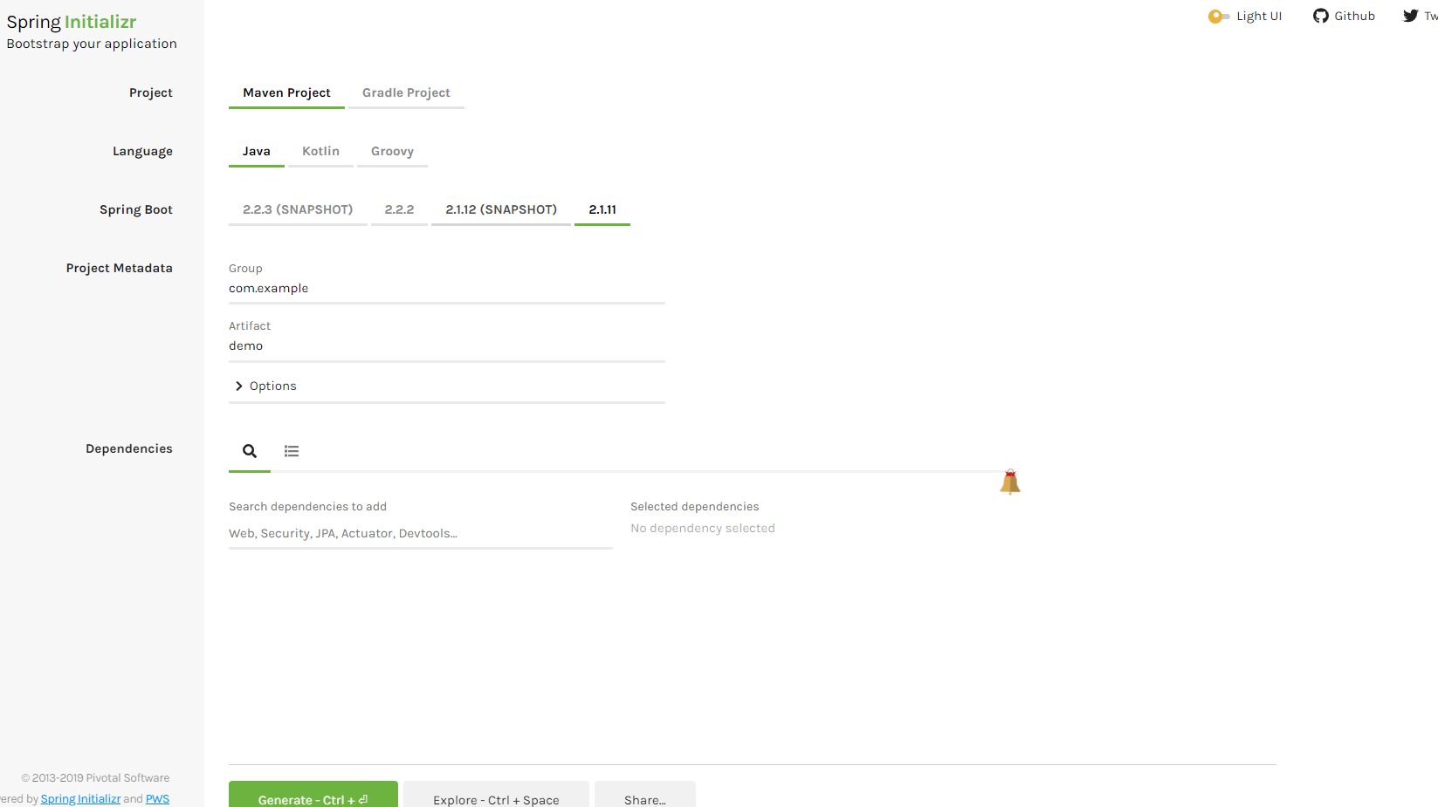Click the dependency search input field
The width and height of the screenshot is (1438, 807).
[x=421, y=534]
